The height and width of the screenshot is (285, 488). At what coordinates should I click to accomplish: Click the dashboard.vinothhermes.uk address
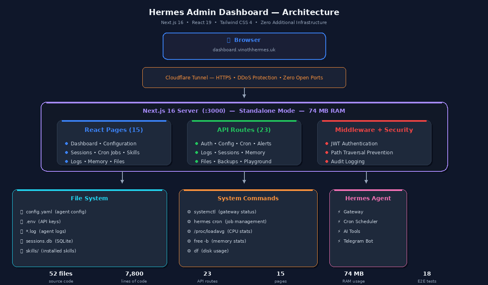click(x=244, y=50)
